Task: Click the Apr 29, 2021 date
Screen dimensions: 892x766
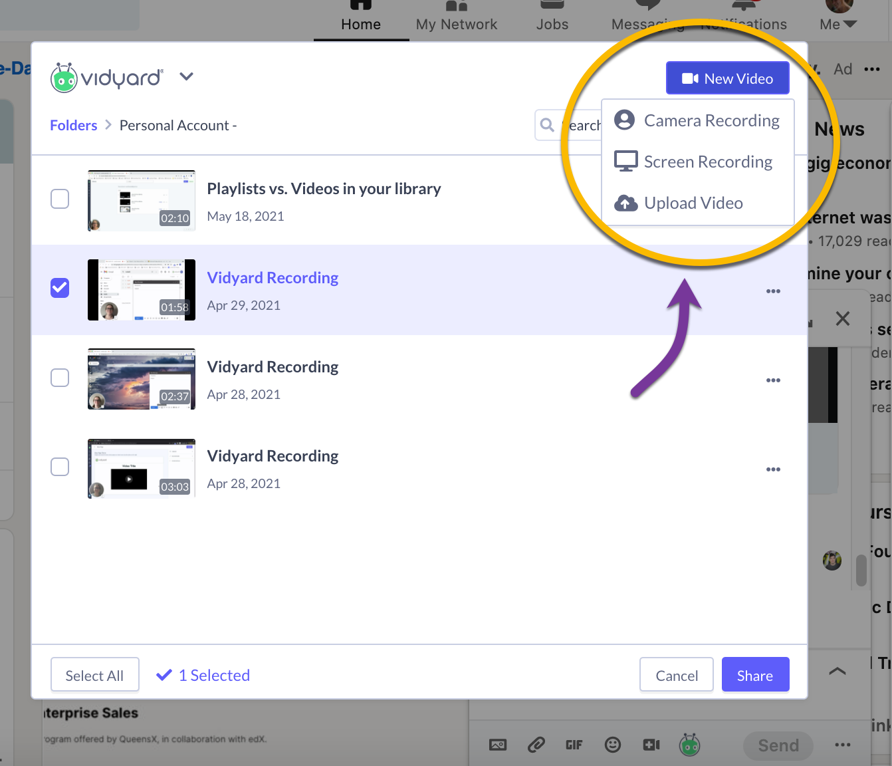Action: coord(243,305)
